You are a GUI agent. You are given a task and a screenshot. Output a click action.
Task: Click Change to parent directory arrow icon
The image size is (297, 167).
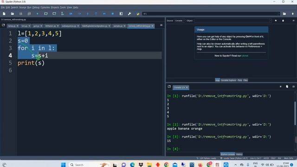point(293,13)
